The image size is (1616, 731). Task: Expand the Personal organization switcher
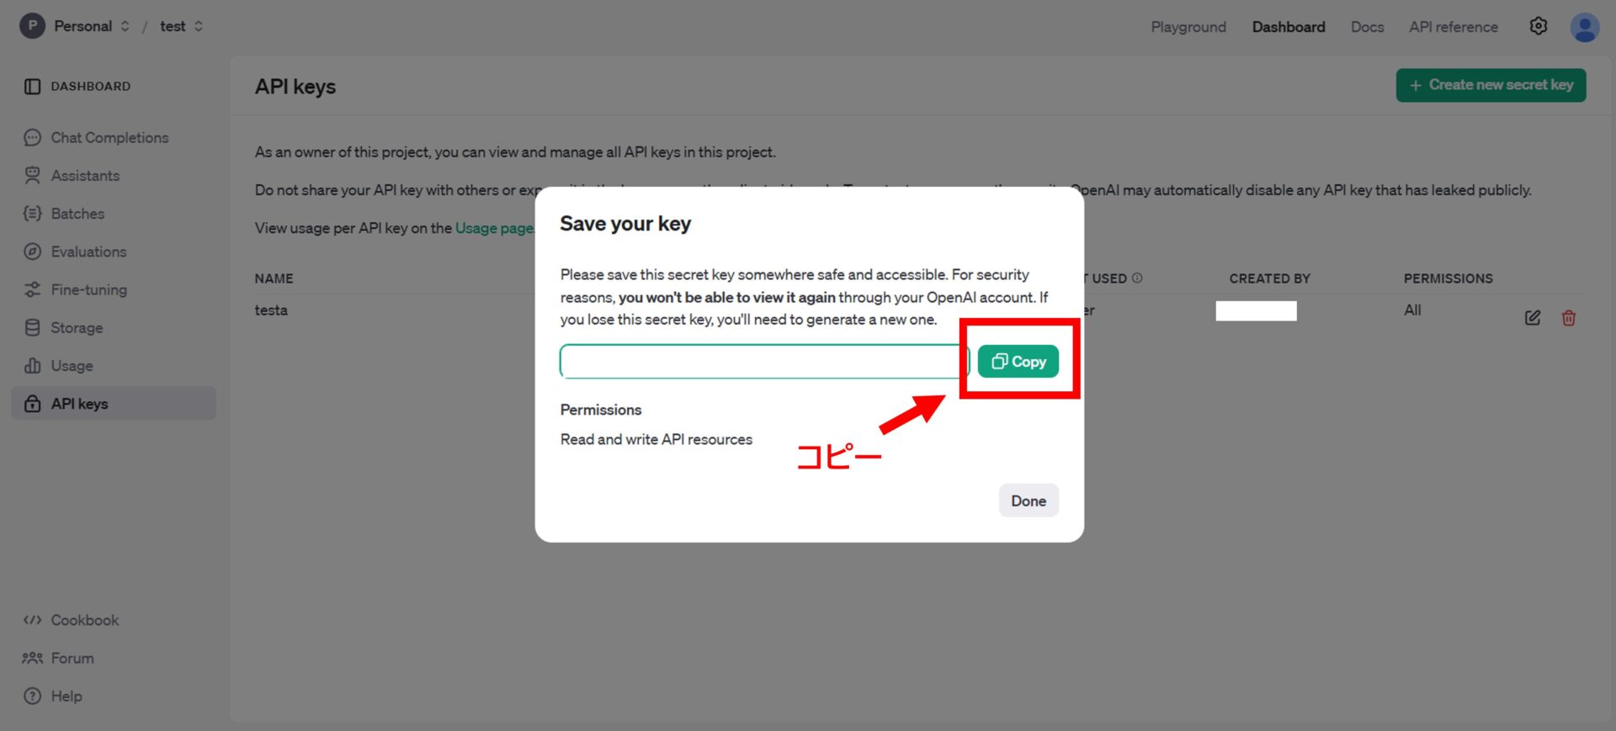point(125,26)
